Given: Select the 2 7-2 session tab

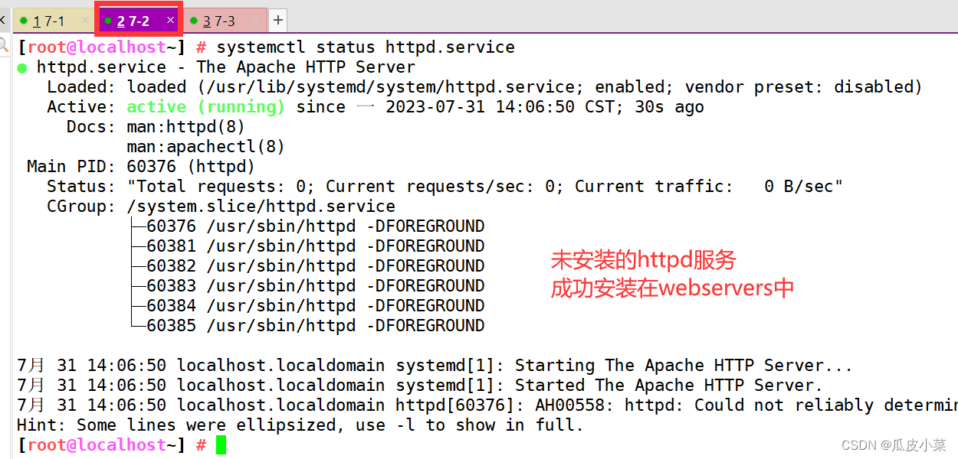Looking at the screenshot, I should coord(139,21).
